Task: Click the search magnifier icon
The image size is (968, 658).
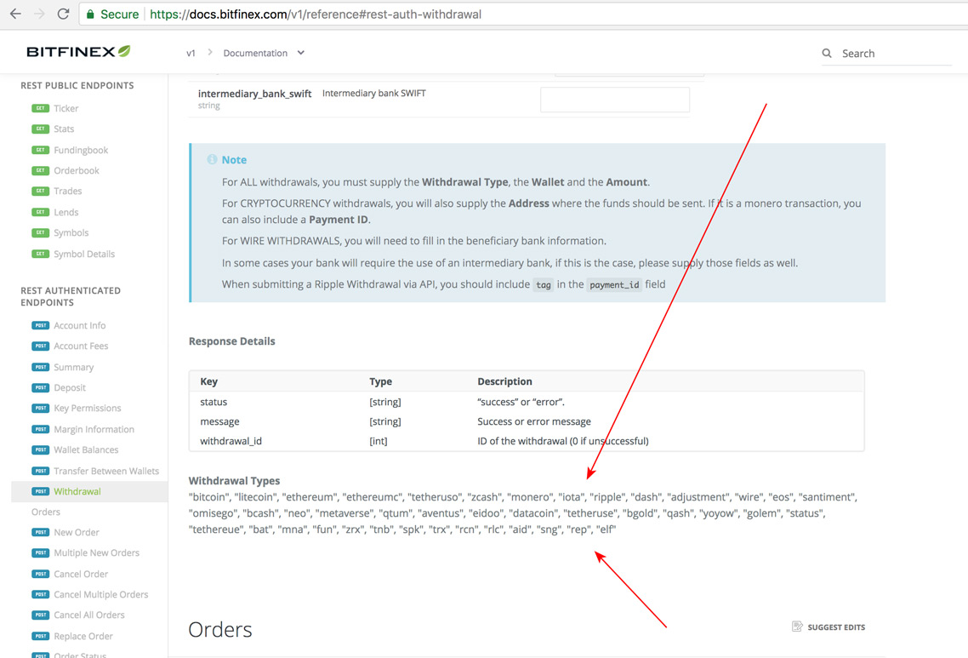Action: click(827, 53)
